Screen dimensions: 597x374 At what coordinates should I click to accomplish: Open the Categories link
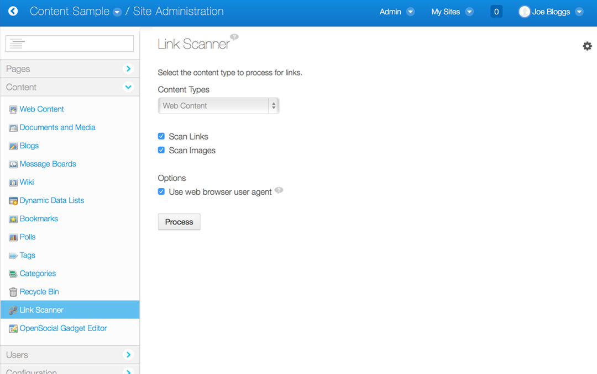click(38, 273)
